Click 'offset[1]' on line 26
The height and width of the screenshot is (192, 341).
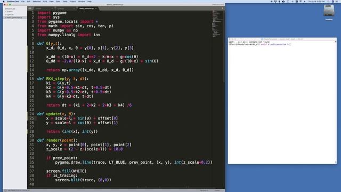tap(108, 123)
